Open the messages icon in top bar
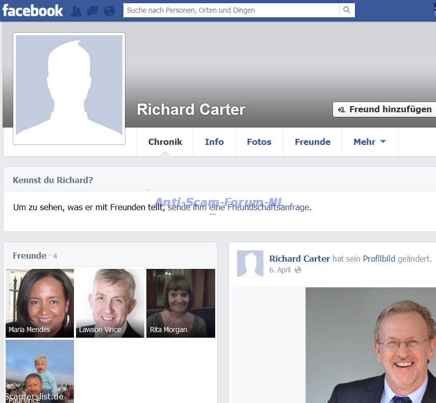This screenshot has width=436, height=403. coord(92,11)
